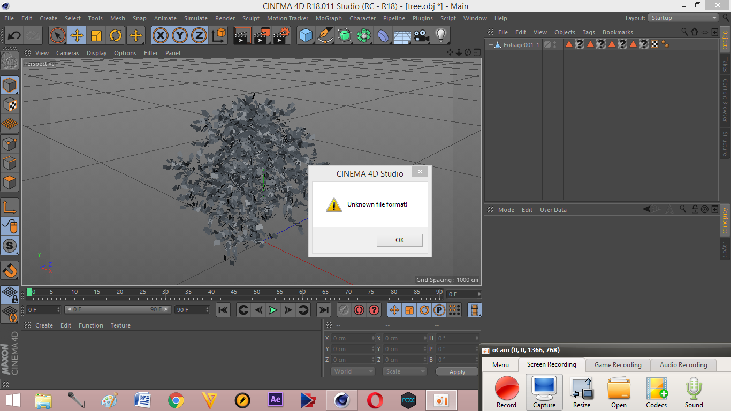Open the Material manager Texture menu
The height and width of the screenshot is (411, 731).
click(x=120, y=325)
